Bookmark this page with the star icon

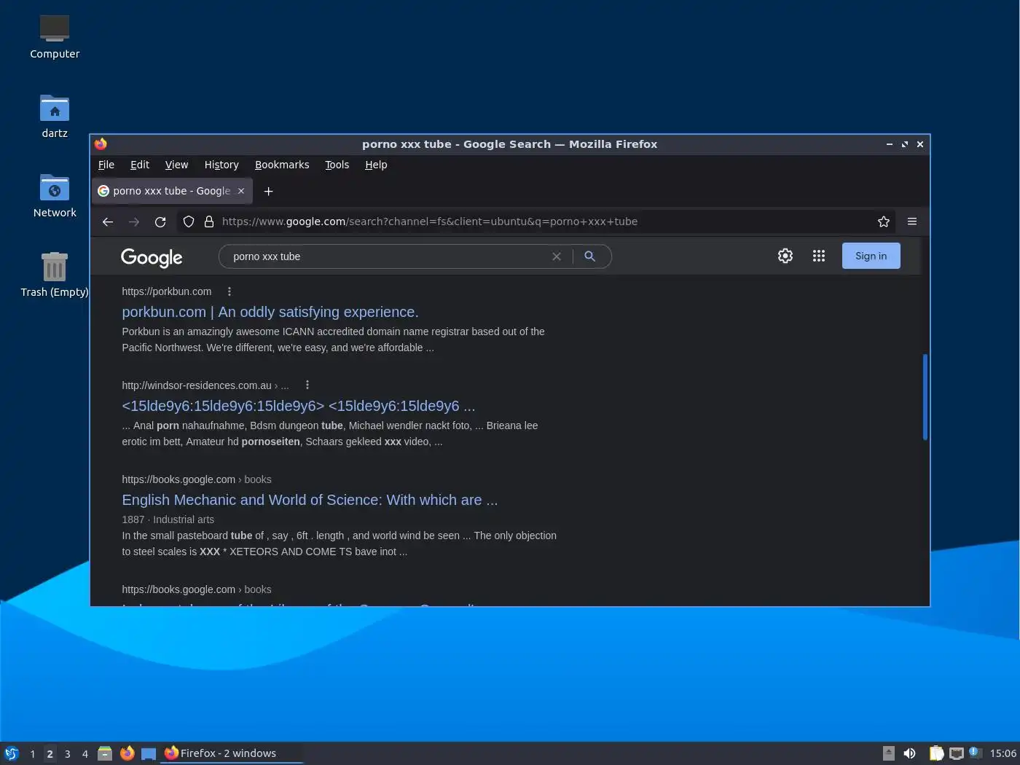point(884,222)
